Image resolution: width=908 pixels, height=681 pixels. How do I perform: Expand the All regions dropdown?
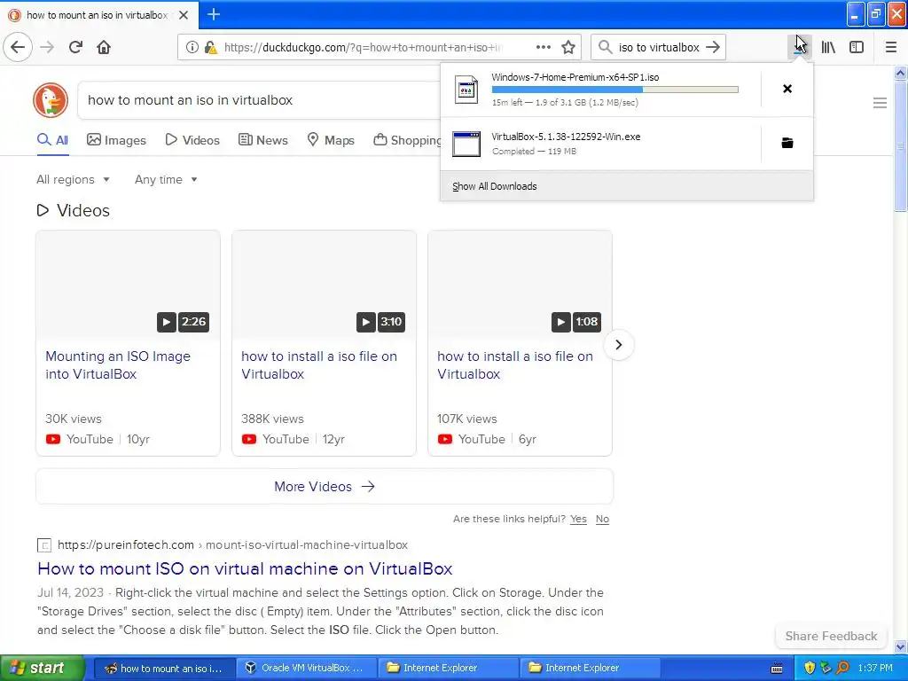[x=73, y=179]
